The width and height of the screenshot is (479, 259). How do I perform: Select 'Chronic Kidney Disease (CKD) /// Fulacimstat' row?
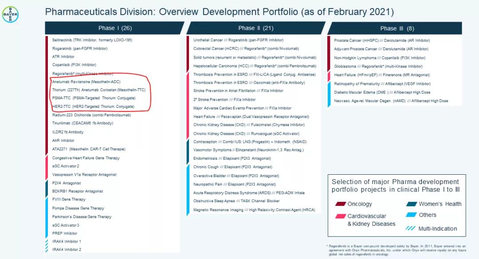pyautogui.click(x=249, y=125)
